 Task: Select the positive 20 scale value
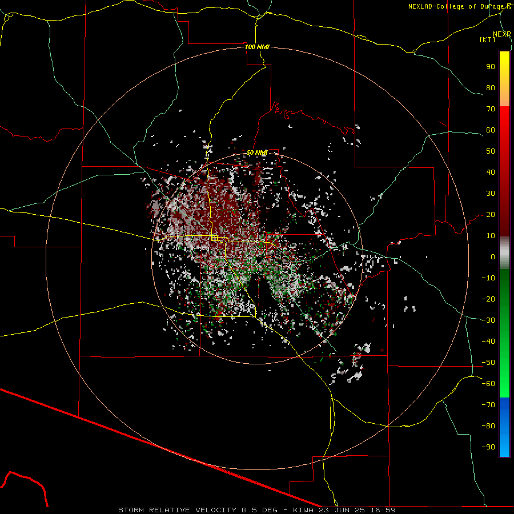pyautogui.click(x=491, y=214)
